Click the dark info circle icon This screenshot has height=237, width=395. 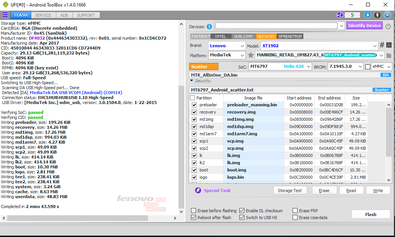tap(377, 15)
